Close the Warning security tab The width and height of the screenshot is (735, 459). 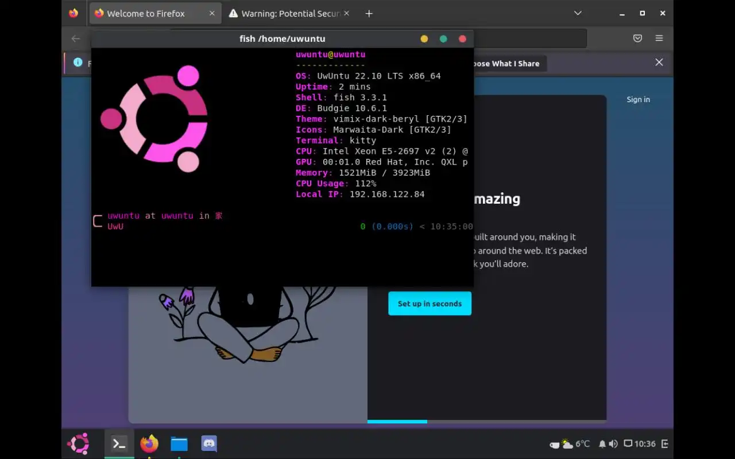(347, 13)
